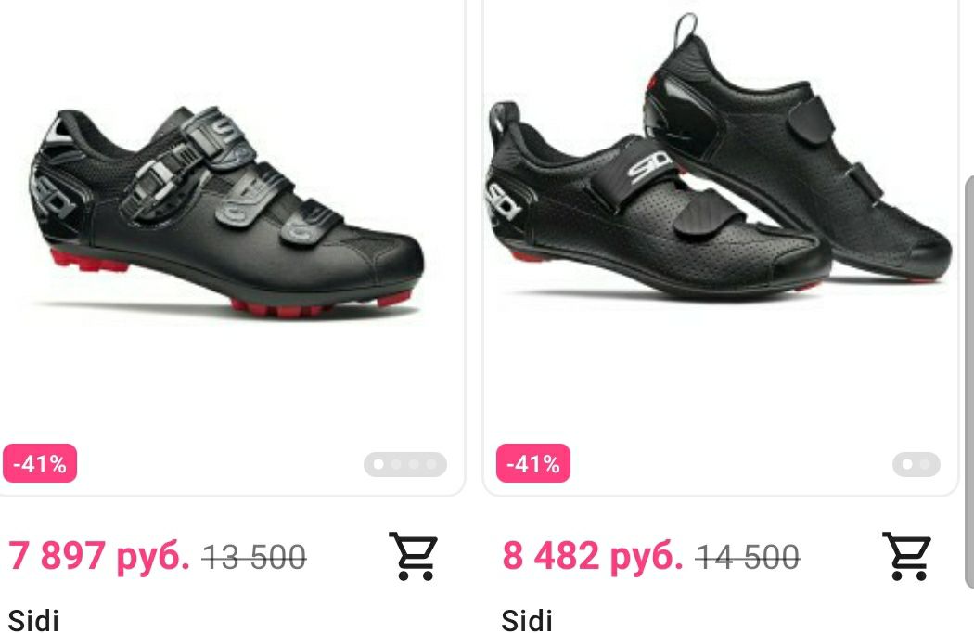Open the Sidi brand under 7 897 руб.

(x=33, y=620)
